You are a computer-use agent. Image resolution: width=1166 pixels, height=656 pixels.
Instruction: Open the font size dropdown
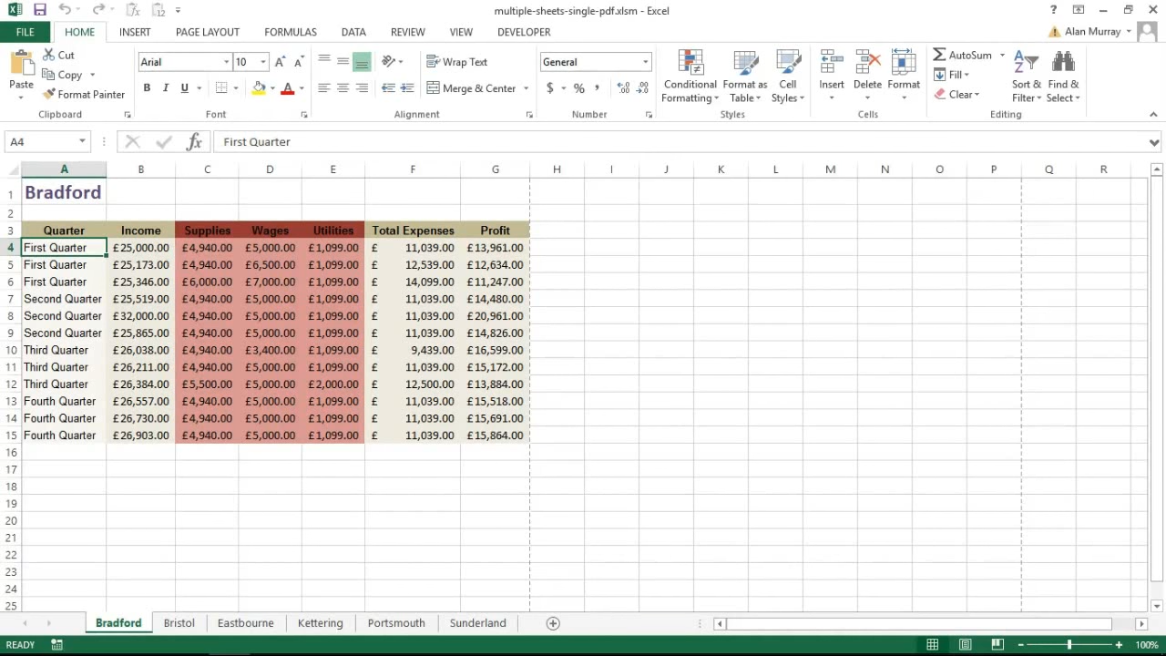tap(263, 62)
